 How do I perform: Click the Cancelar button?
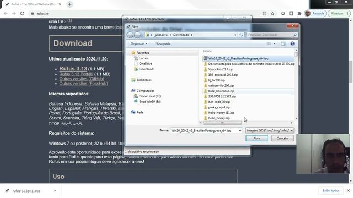pos(282,138)
